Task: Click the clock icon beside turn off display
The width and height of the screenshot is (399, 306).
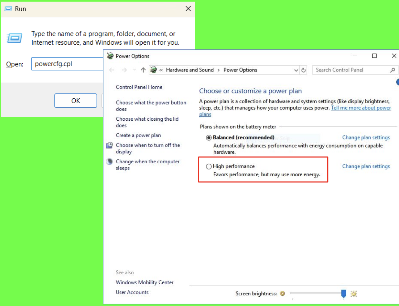Action: click(110, 145)
